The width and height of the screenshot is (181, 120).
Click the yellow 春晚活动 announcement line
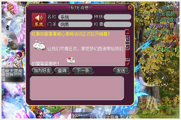[70, 34]
